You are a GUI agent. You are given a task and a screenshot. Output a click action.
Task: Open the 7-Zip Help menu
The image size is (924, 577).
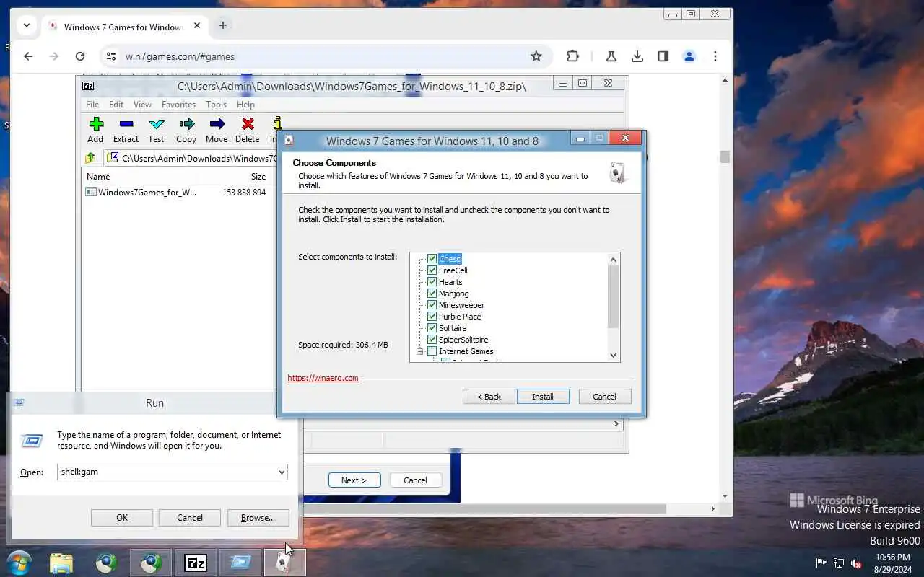point(245,105)
